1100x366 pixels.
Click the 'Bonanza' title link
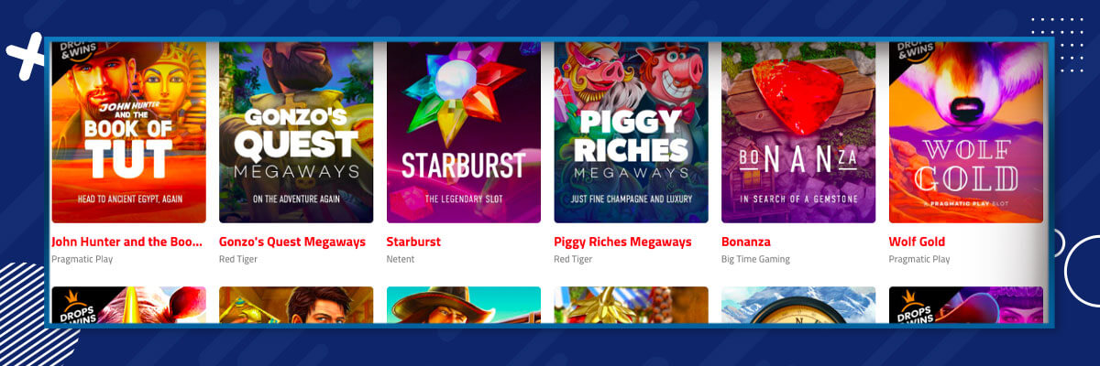click(746, 242)
